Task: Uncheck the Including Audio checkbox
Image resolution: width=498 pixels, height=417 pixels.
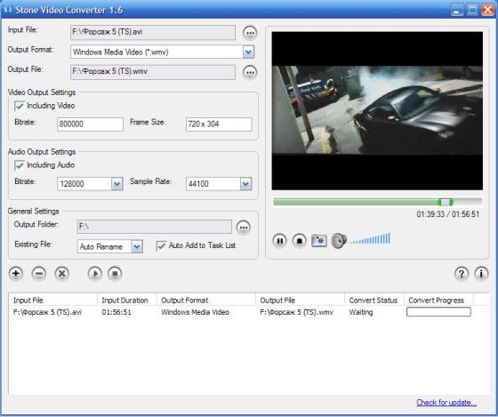Action: point(20,165)
